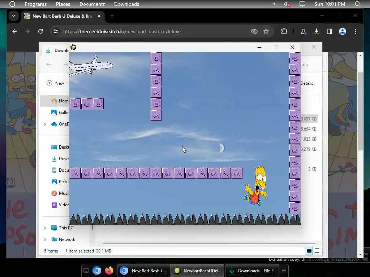
Task: Bookmark this page with the star
Action: pyautogui.click(x=266, y=31)
